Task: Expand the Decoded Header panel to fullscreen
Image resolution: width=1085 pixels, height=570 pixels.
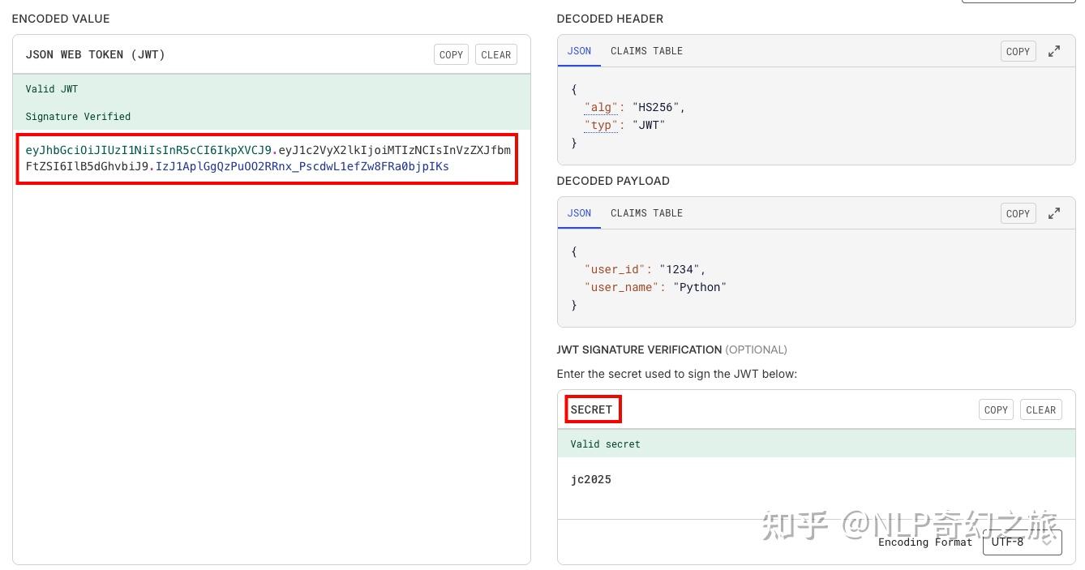Action: click(x=1054, y=51)
